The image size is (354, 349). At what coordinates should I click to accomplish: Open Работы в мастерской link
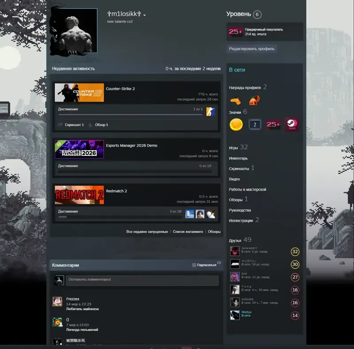247,189
